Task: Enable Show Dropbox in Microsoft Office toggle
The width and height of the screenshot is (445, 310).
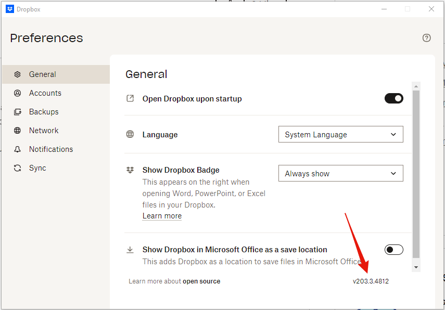Action: 393,250
